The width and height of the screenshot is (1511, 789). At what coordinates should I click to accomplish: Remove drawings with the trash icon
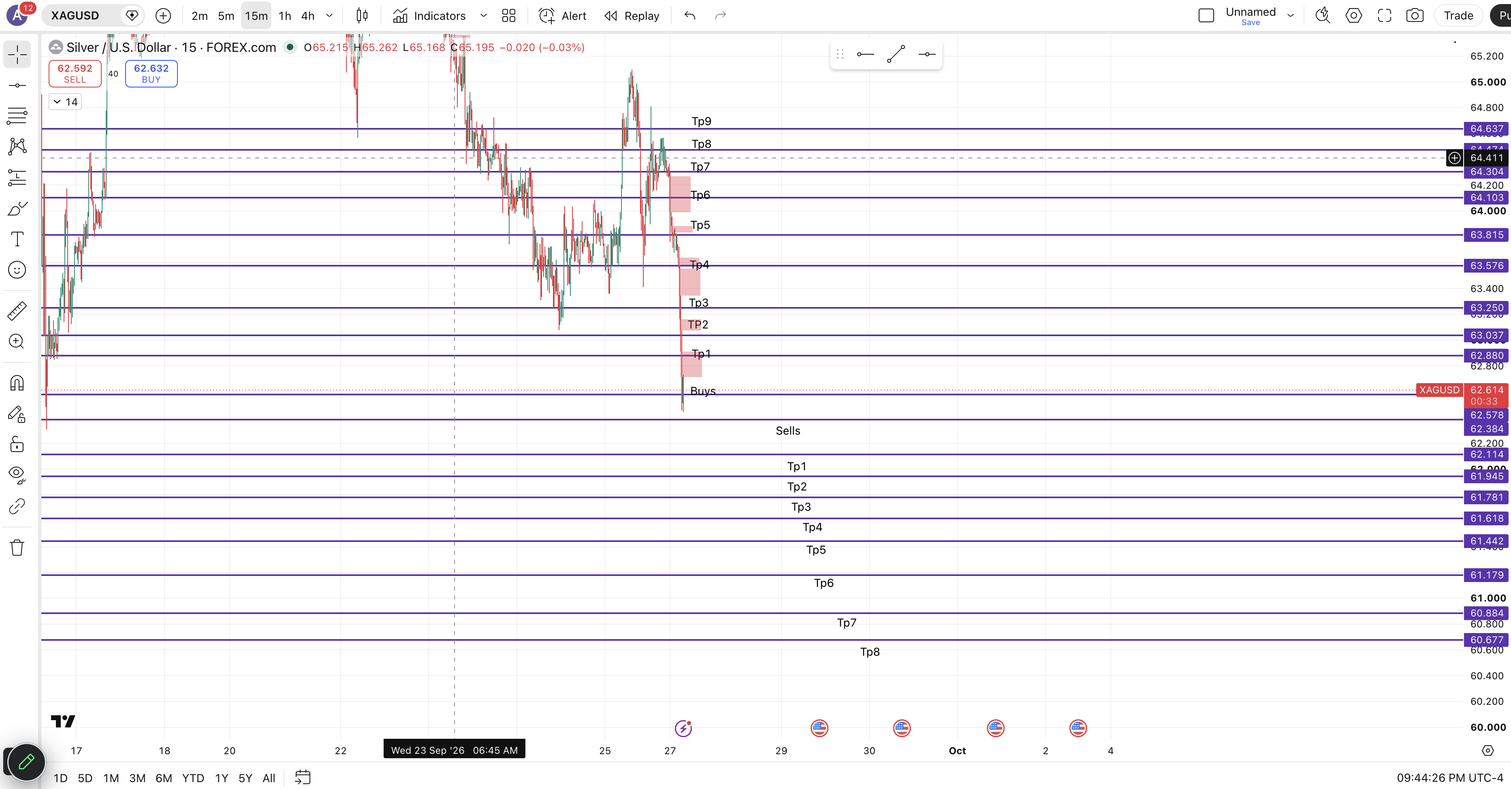point(17,548)
